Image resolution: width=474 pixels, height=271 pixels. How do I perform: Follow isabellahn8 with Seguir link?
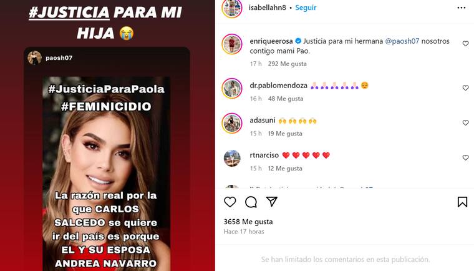pyautogui.click(x=306, y=7)
